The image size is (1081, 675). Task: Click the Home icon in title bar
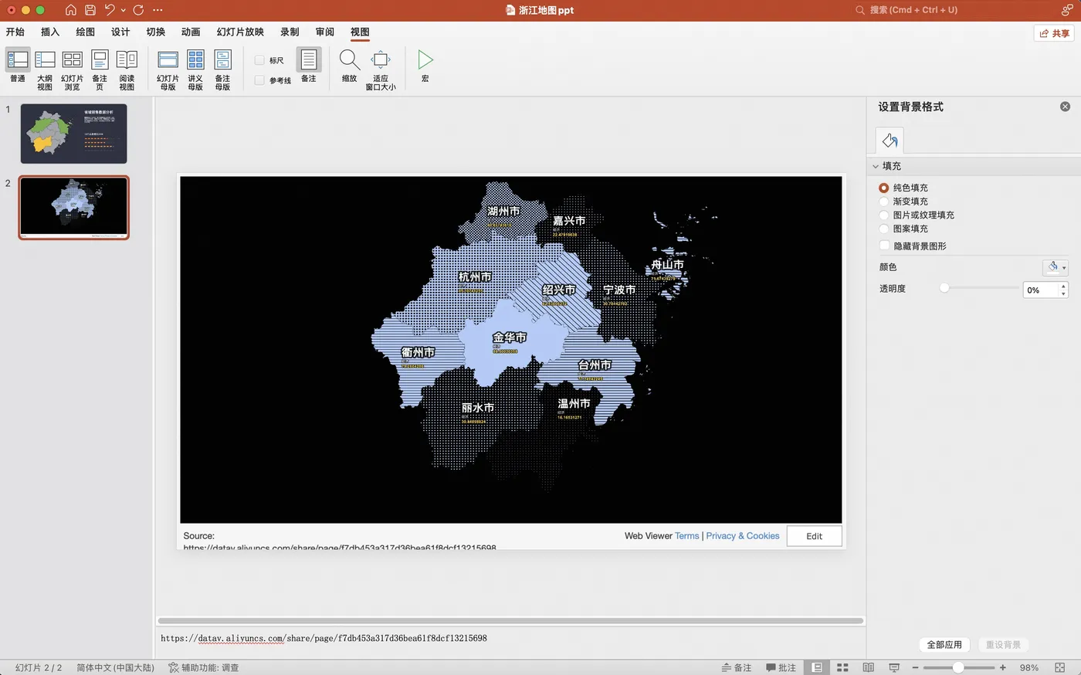point(70,10)
